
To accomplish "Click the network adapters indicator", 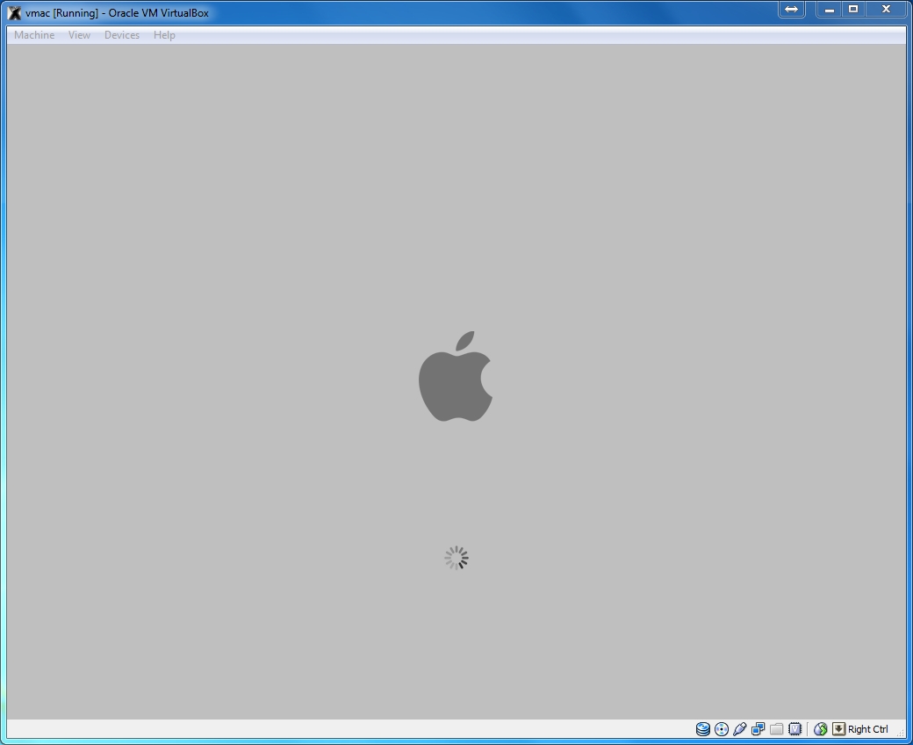I will pyautogui.click(x=758, y=728).
